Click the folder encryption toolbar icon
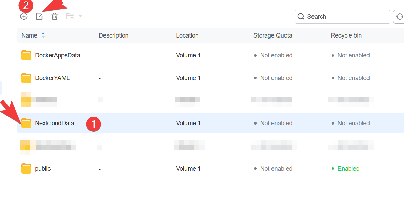Viewport: 404px width, 217px height. pos(70,16)
